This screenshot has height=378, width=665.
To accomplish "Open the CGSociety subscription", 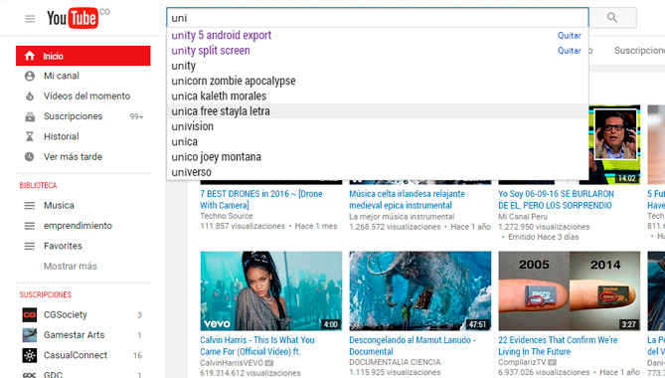I will [66, 314].
